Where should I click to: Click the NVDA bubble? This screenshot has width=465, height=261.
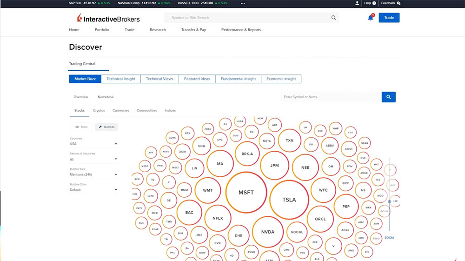click(268, 232)
